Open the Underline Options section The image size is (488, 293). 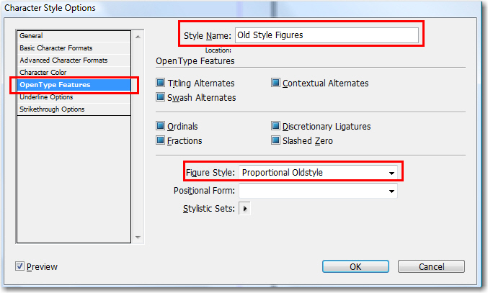74,97
